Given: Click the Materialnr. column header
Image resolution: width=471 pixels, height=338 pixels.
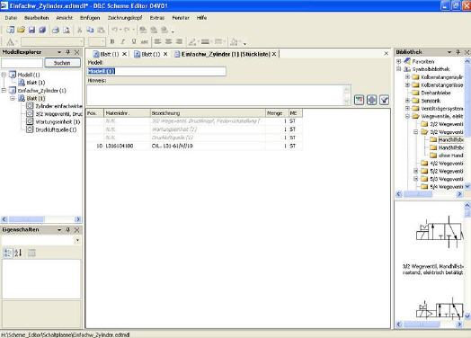Looking at the screenshot, I should point(127,113).
